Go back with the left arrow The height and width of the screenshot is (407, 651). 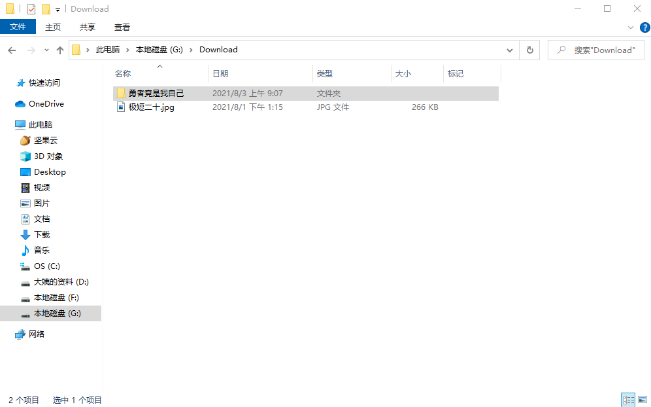(12, 50)
